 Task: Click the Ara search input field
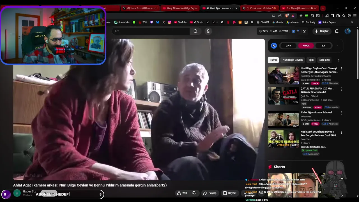pos(151,31)
